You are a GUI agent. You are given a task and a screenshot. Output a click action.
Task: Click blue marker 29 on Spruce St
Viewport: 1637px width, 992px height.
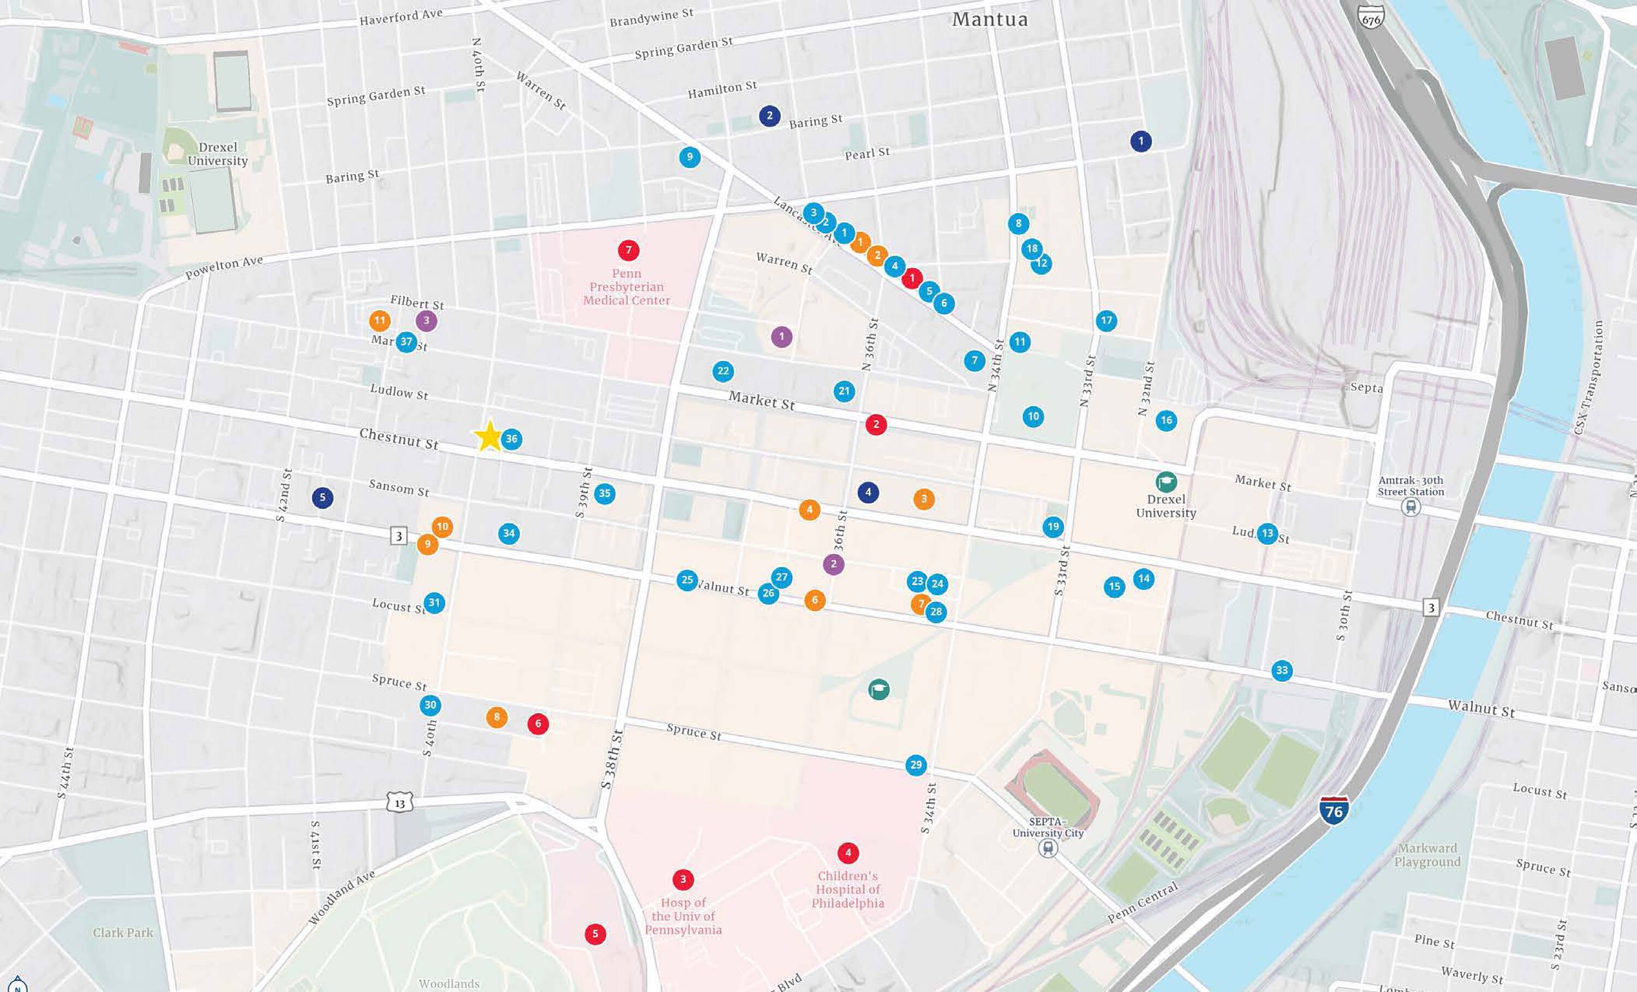click(x=916, y=765)
